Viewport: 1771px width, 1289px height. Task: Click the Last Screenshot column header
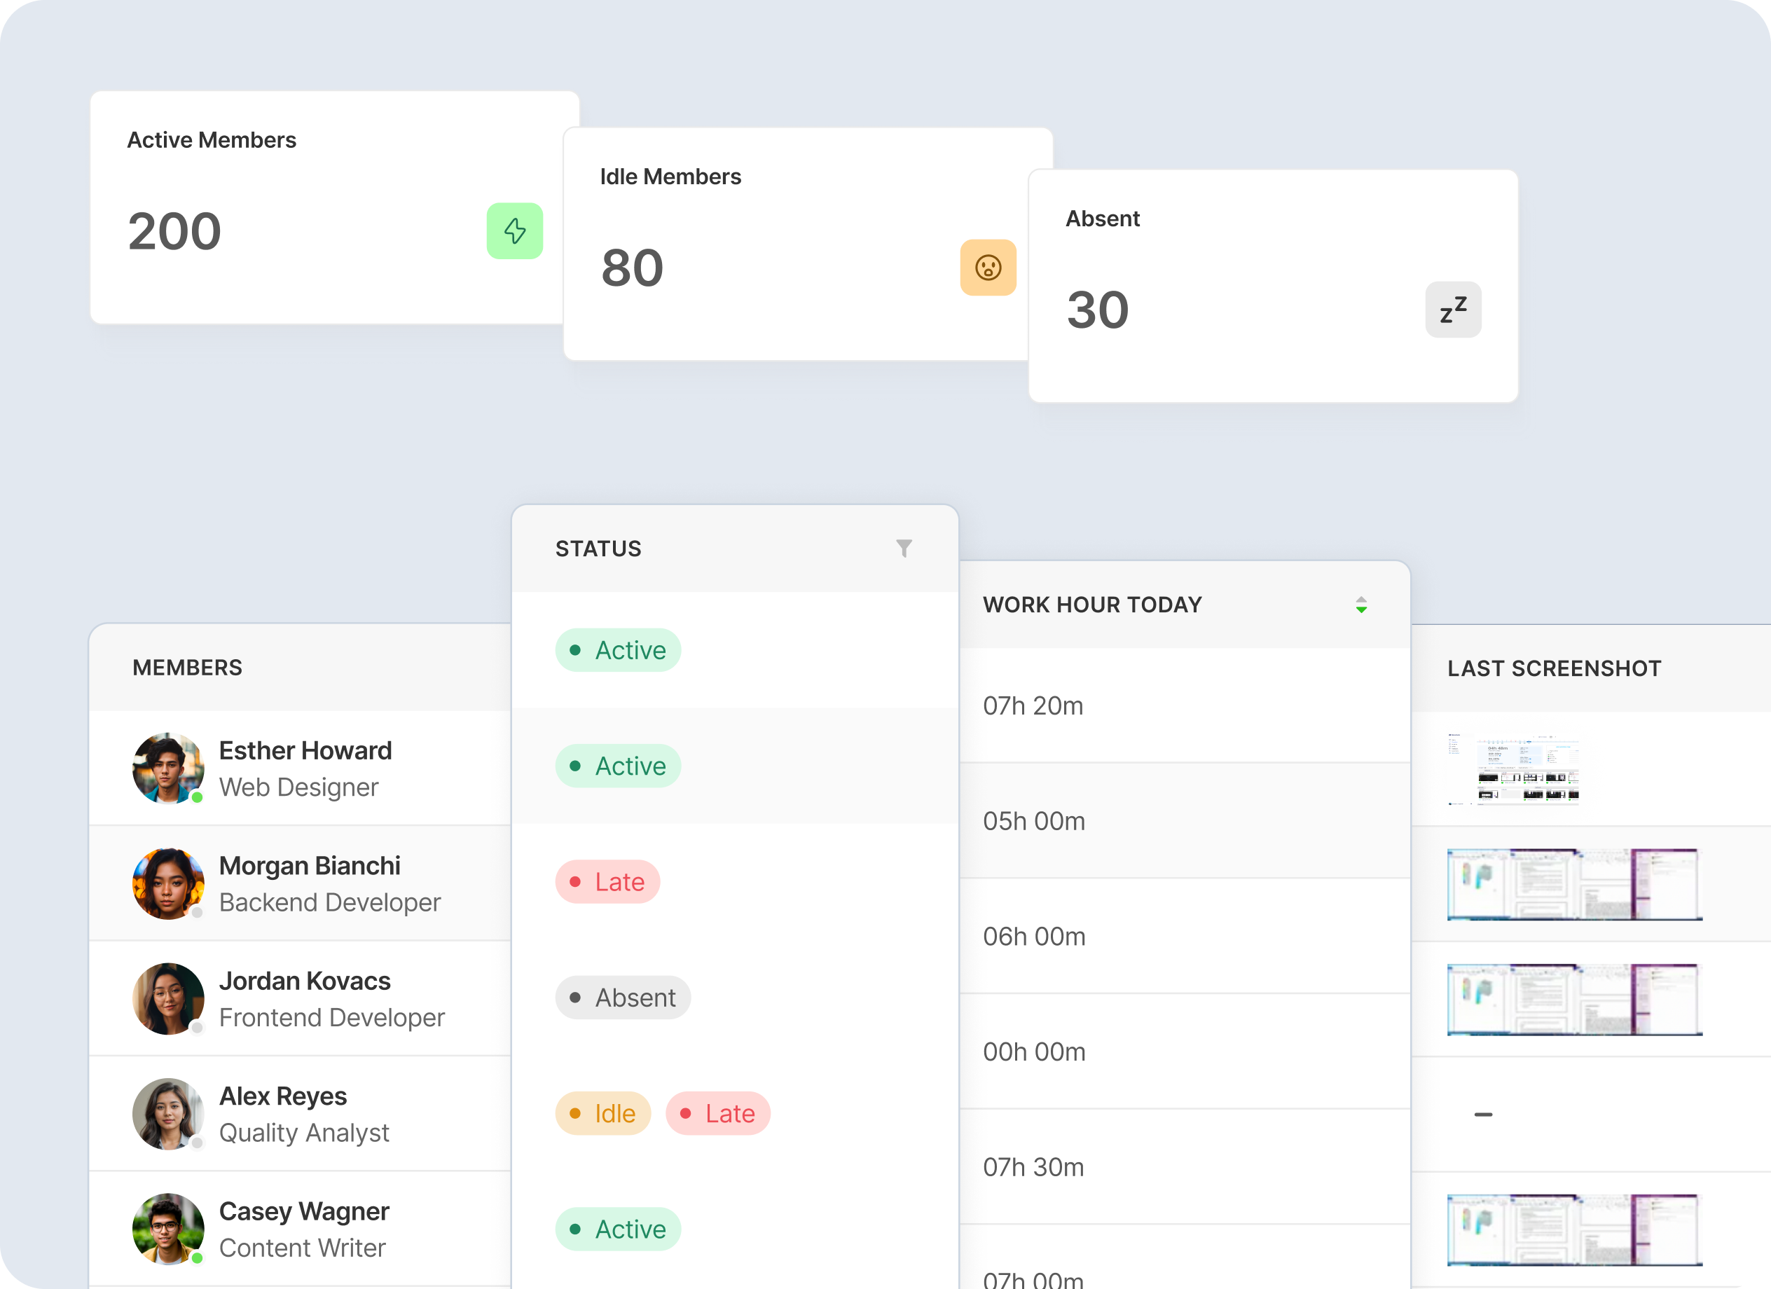point(1554,668)
